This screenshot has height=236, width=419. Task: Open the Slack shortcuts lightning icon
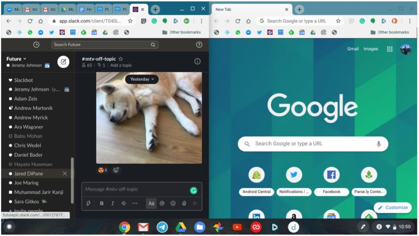click(x=88, y=203)
